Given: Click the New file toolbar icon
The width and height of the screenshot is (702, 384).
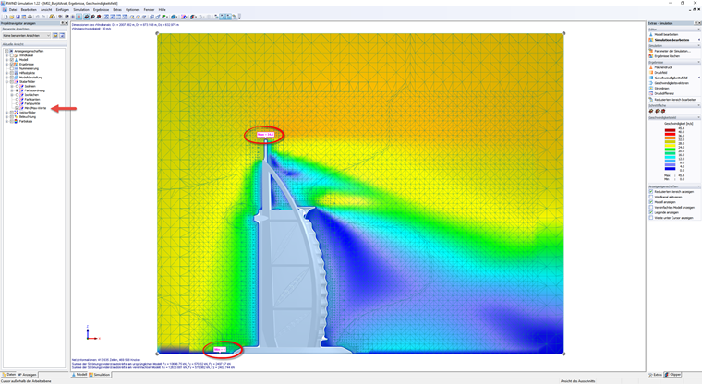Looking at the screenshot, I should pyautogui.click(x=6, y=17).
